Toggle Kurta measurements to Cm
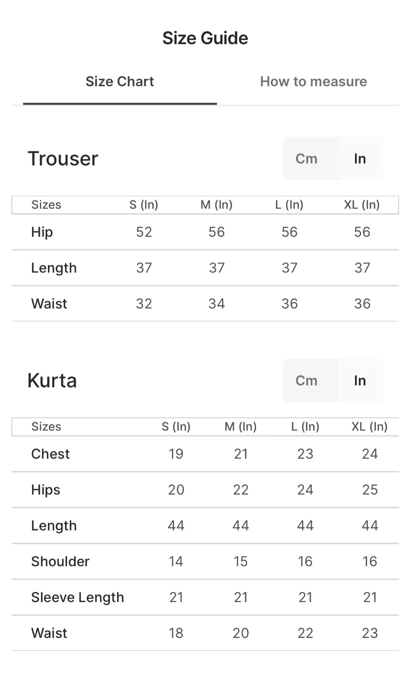Viewport: 409px width, 678px height. tap(306, 381)
